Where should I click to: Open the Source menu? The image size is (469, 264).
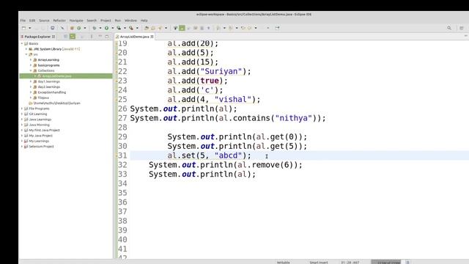(x=44, y=21)
